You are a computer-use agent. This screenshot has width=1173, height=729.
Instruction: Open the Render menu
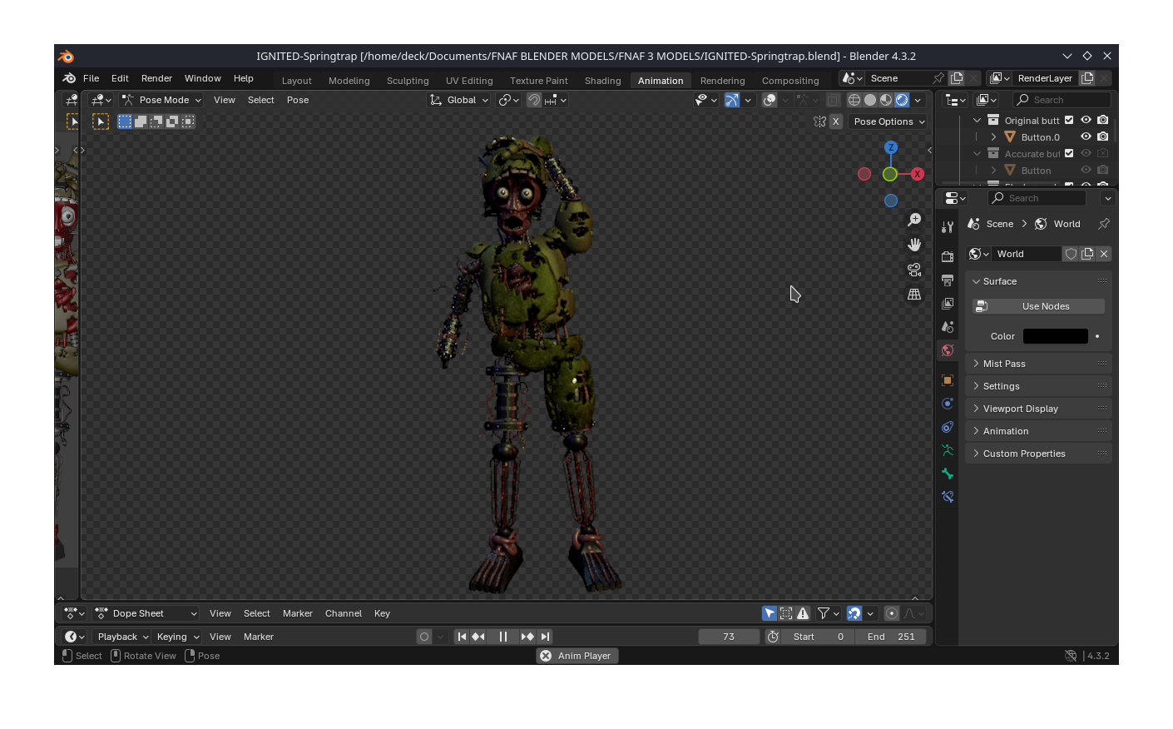pyautogui.click(x=156, y=78)
